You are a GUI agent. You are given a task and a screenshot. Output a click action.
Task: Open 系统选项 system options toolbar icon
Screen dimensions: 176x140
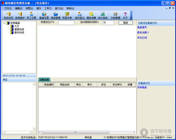8,15
